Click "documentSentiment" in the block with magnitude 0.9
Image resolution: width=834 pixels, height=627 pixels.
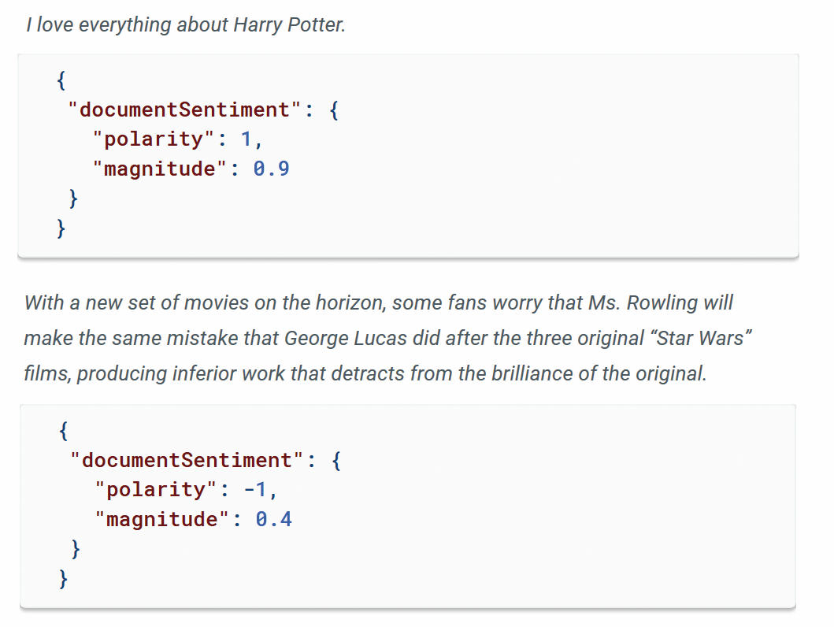pyautogui.click(x=184, y=110)
